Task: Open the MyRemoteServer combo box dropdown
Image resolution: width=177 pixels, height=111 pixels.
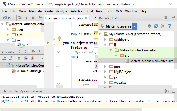Action: coord(134,26)
